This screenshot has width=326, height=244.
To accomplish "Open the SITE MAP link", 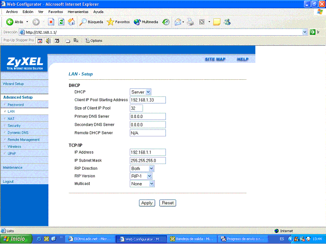I will pyautogui.click(x=215, y=59).
